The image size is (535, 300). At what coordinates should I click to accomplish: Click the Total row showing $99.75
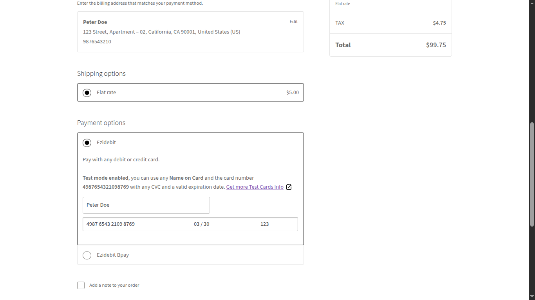point(390,45)
